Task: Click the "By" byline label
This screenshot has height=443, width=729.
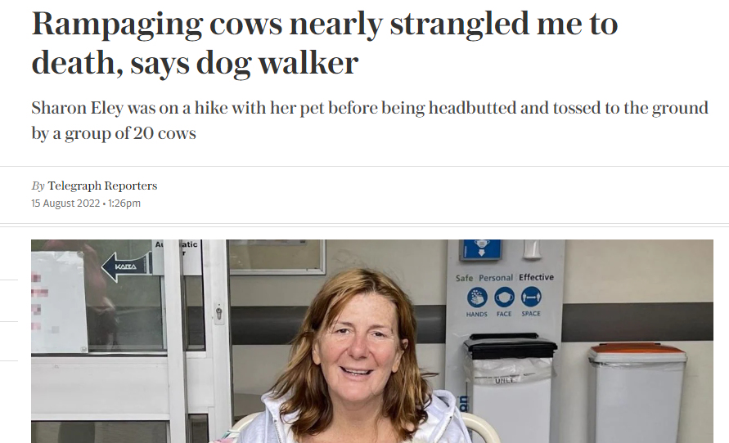Action: tap(38, 186)
